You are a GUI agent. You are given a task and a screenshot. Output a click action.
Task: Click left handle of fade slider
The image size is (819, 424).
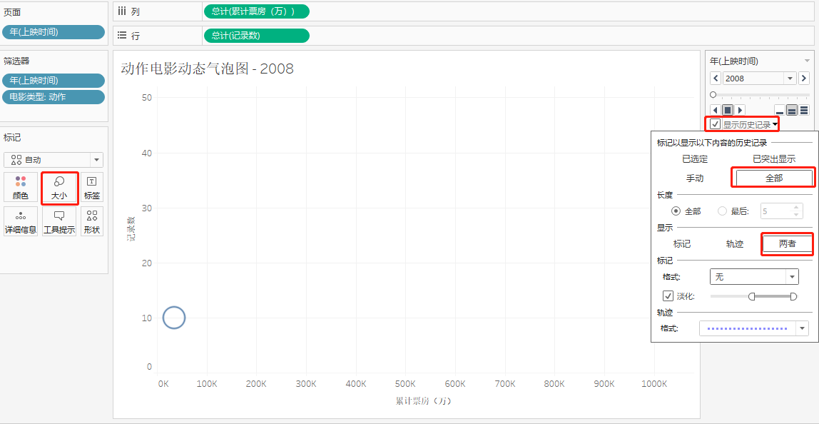click(x=752, y=296)
